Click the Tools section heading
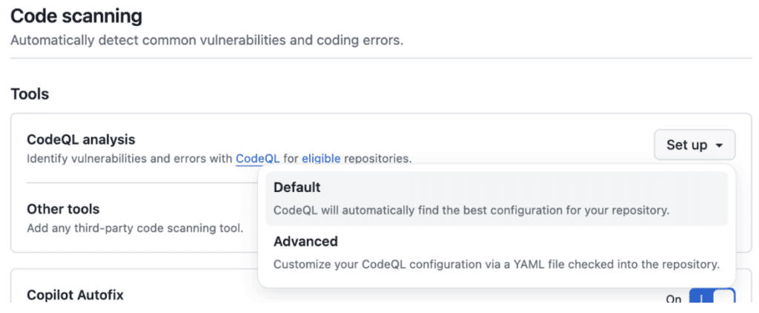Image resolution: width=759 pixels, height=313 pixels. pyautogui.click(x=30, y=94)
